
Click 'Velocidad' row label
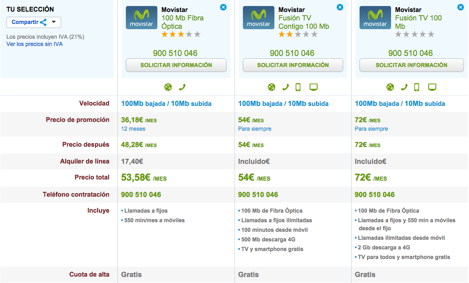[94, 103]
